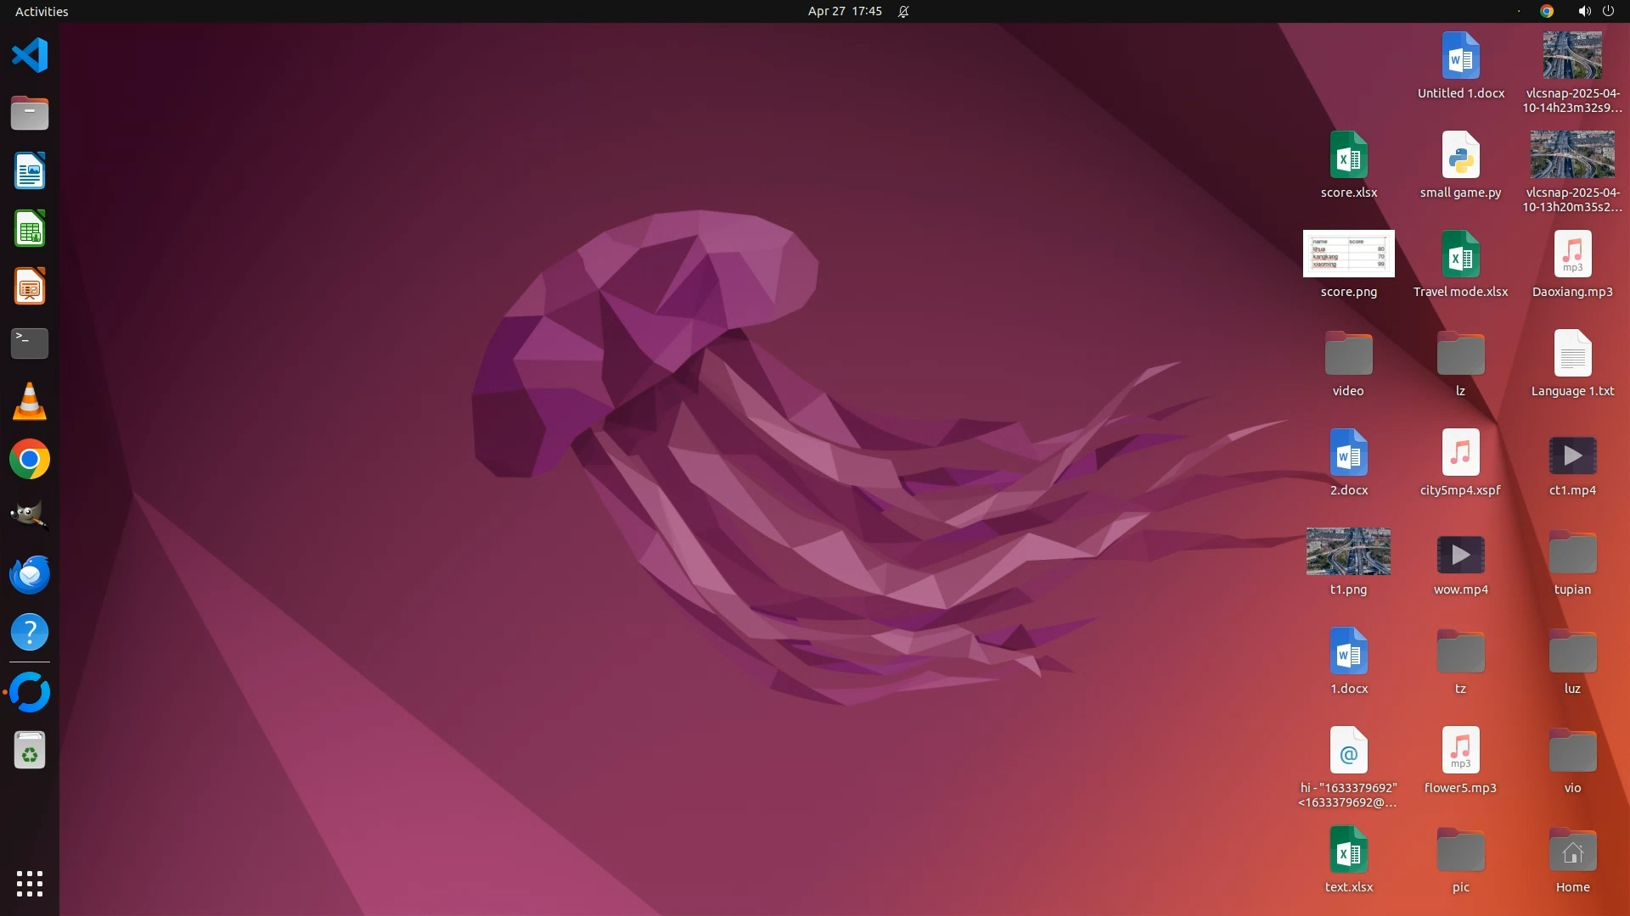The image size is (1630, 916).
Task: Click the Activities button
Action: 42,11
